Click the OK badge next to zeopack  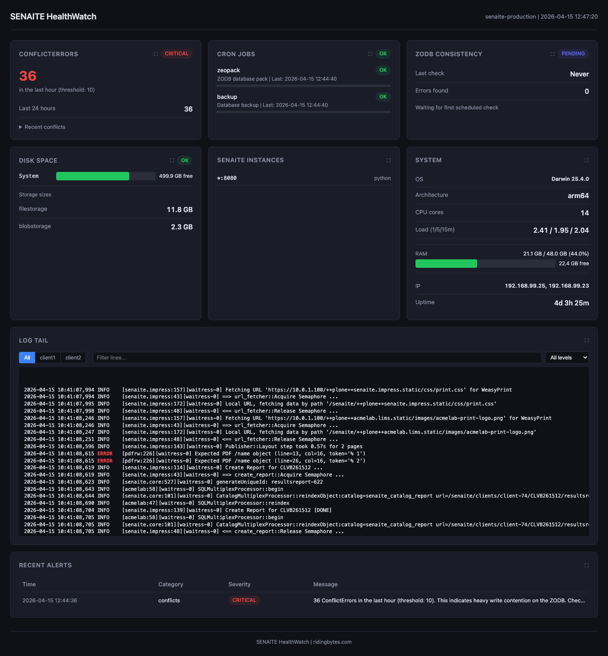tap(383, 70)
